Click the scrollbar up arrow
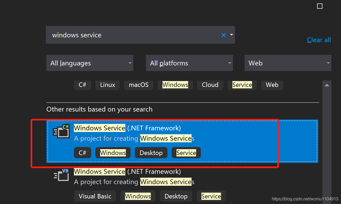Viewport: 341px width, 204px height. (x=327, y=84)
